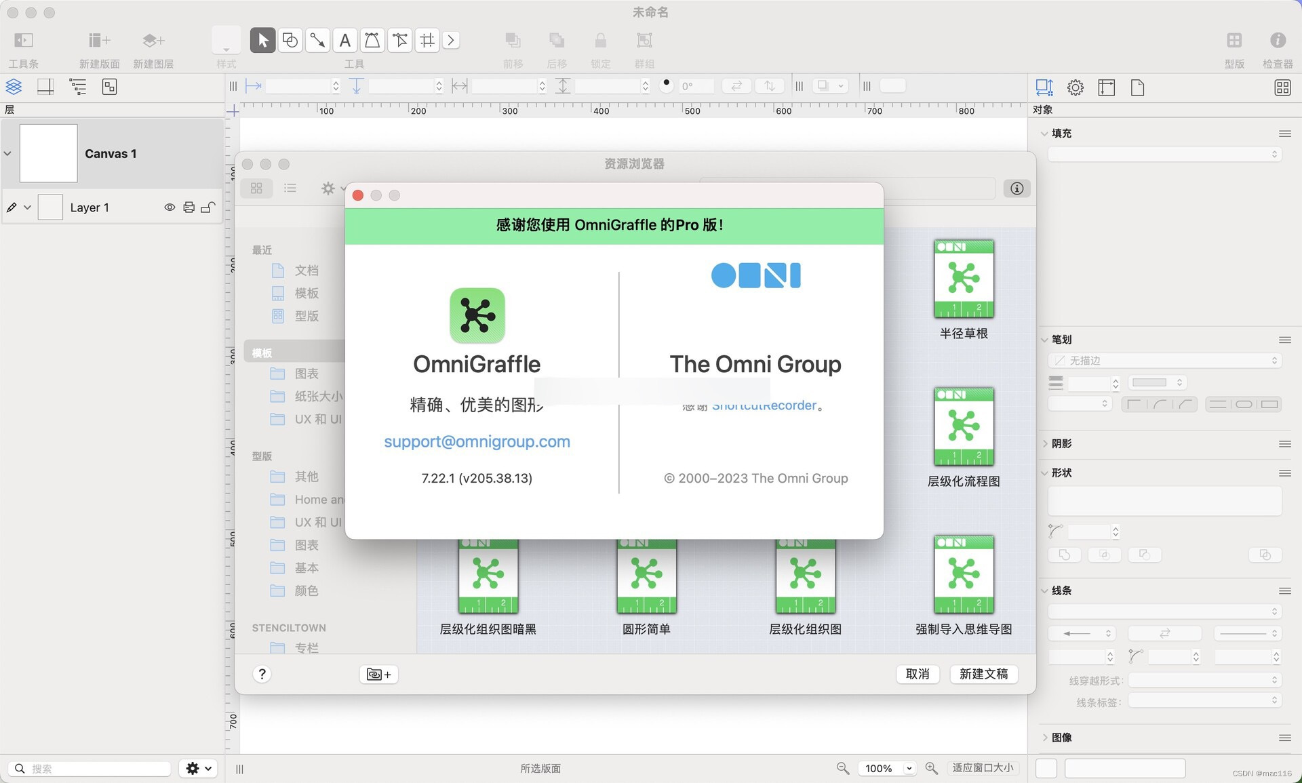
Task: Switch to selection tab in left sidebar
Action: click(x=109, y=87)
